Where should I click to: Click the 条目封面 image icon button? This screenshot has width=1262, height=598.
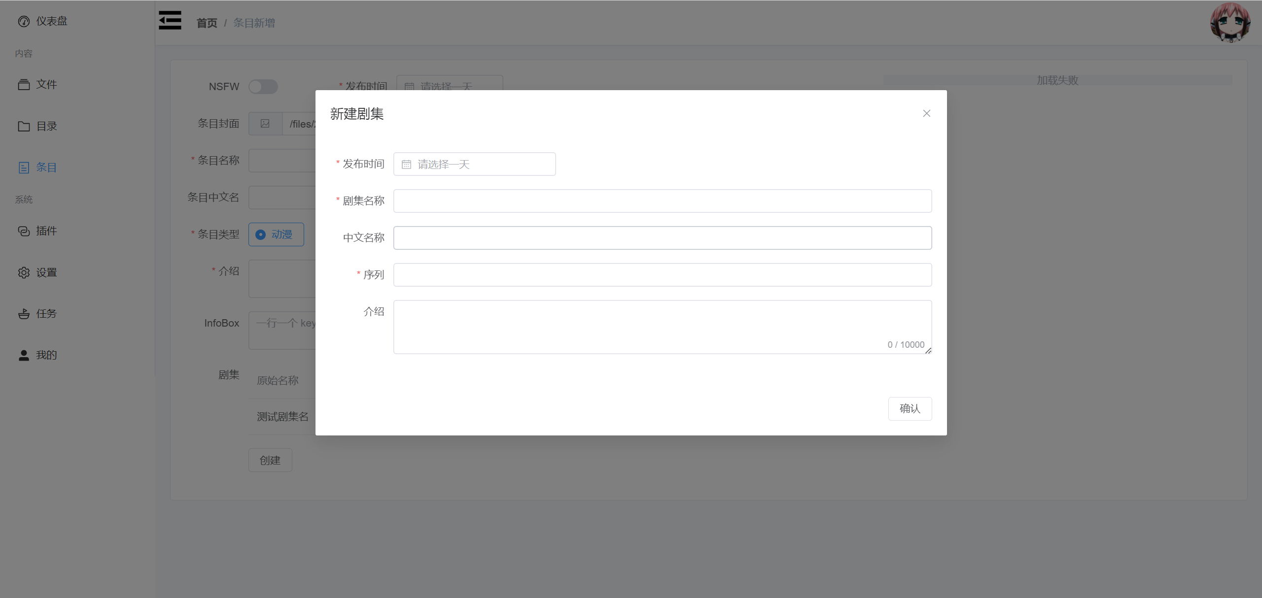(x=265, y=124)
